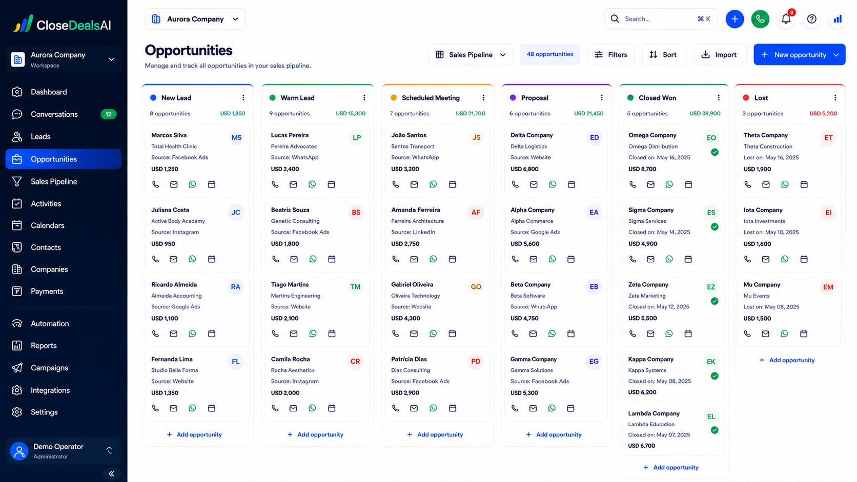Image resolution: width=857 pixels, height=482 pixels.
Task: Click phone icon on Tiago Martins card
Action: [275, 333]
